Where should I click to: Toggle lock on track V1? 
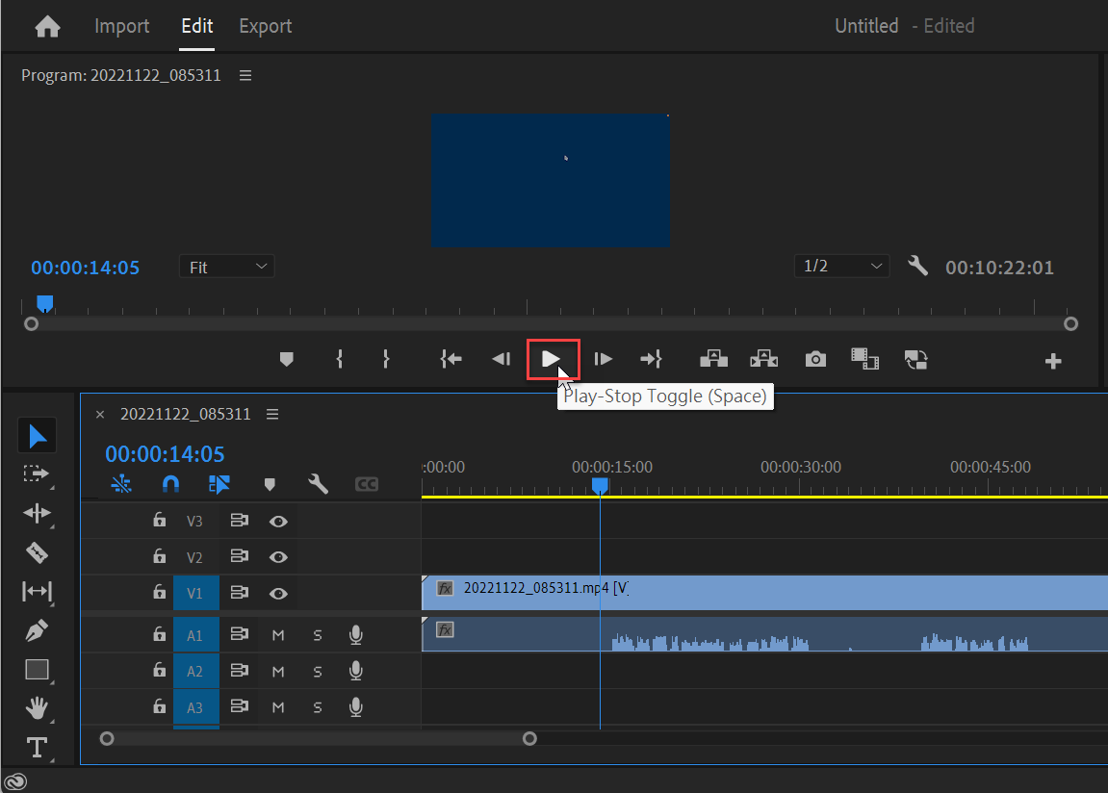click(x=160, y=592)
